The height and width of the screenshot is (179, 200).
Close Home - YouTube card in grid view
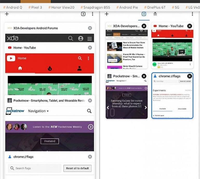click(x=190, y=26)
